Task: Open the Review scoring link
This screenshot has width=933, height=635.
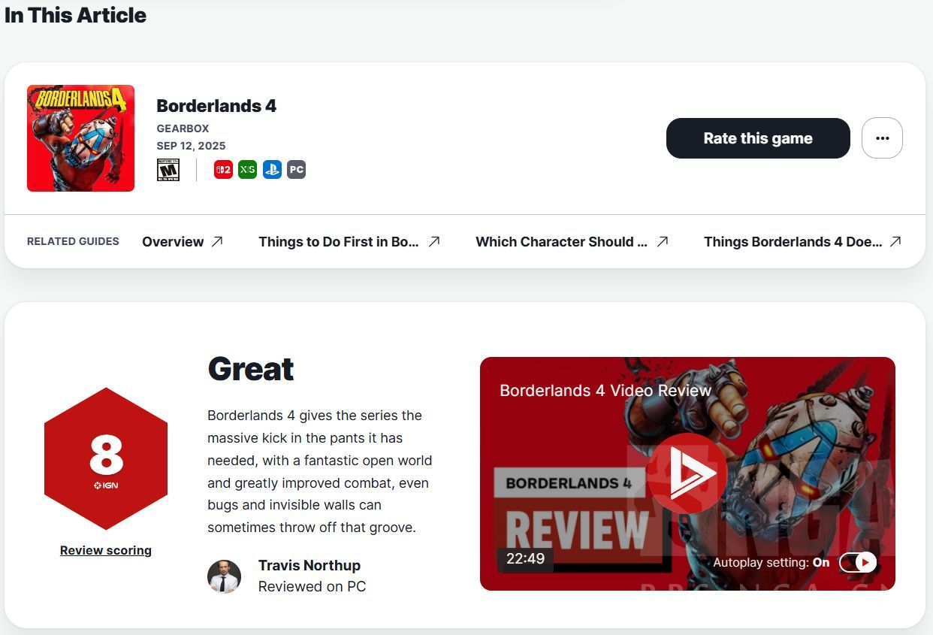Action: 106,550
